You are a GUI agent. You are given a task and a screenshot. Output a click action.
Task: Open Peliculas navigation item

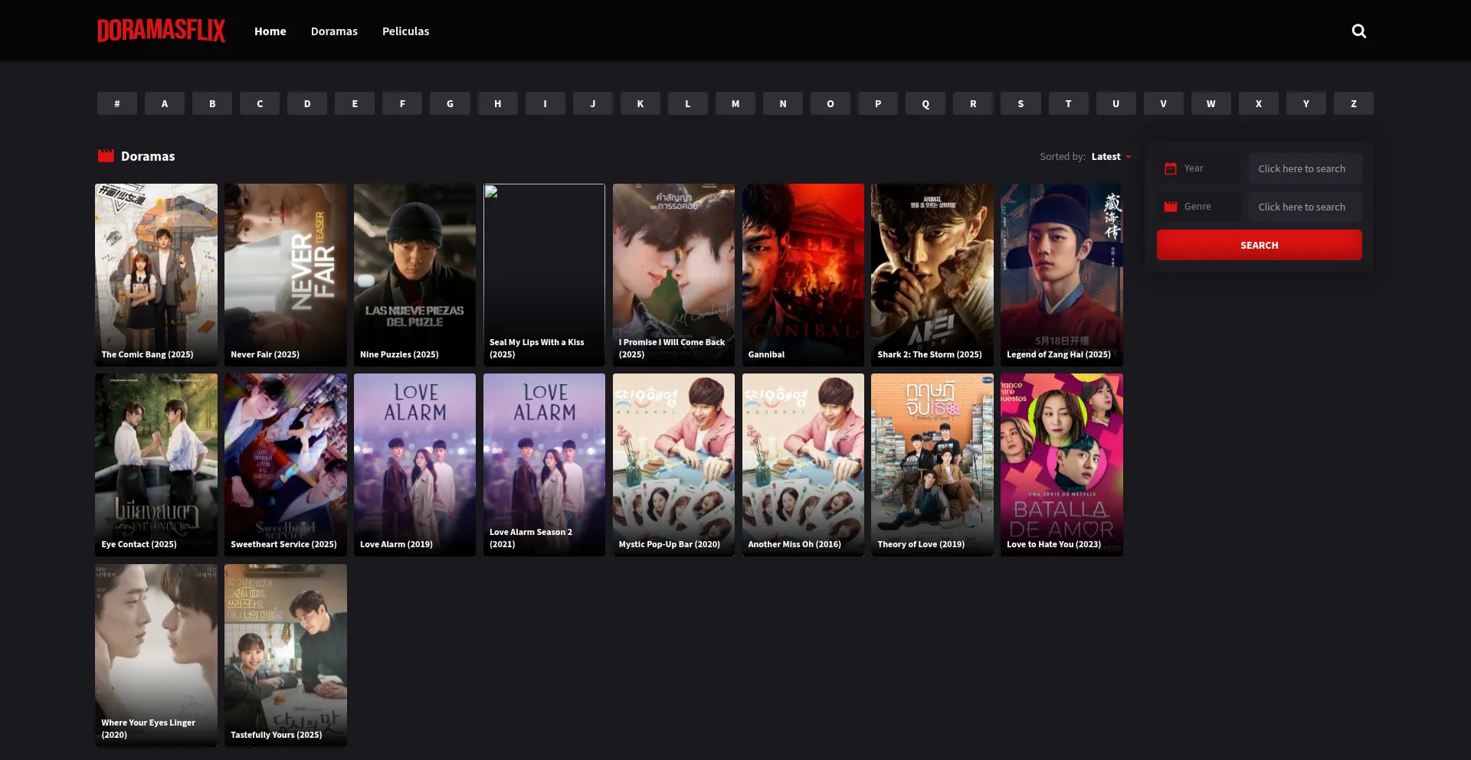click(x=405, y=31)
